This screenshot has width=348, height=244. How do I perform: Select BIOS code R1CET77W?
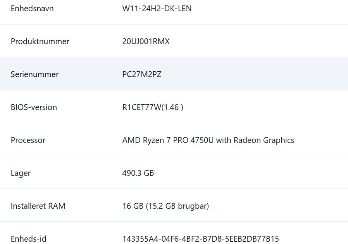tap(141, 107)
